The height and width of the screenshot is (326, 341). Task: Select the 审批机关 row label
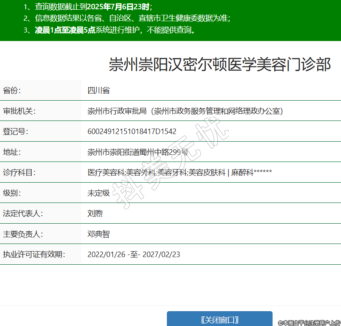pos(19,111)
